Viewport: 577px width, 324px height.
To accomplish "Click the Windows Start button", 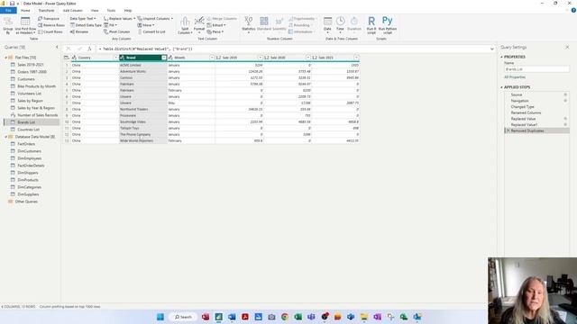I will tap(160, 317).
